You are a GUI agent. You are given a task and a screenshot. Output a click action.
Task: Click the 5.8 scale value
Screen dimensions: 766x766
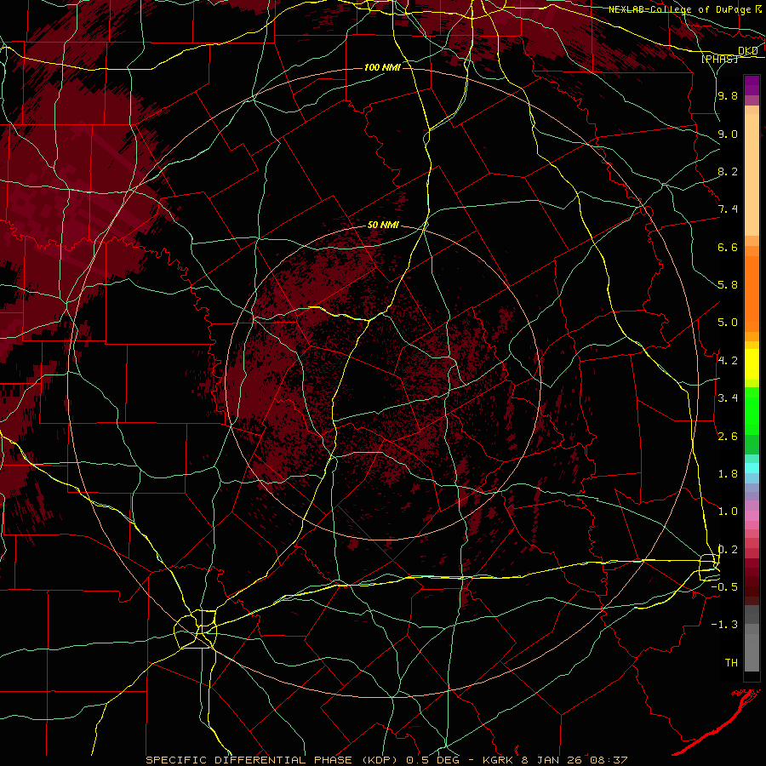click(728, 285)
